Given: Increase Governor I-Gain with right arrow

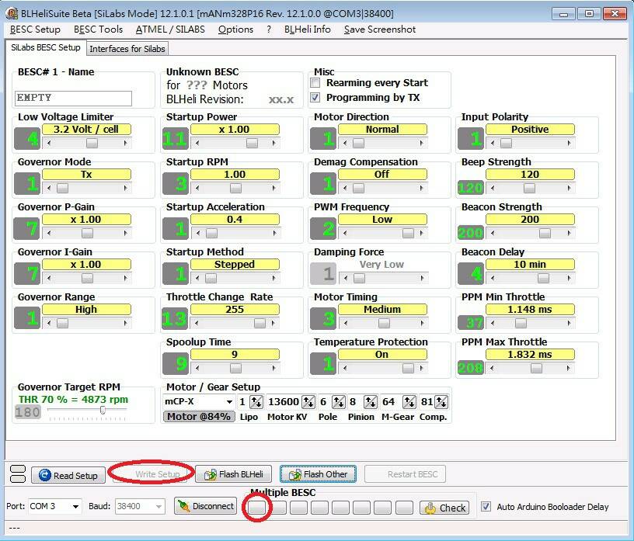Looking at the screenshot, I should pos(126,279).
